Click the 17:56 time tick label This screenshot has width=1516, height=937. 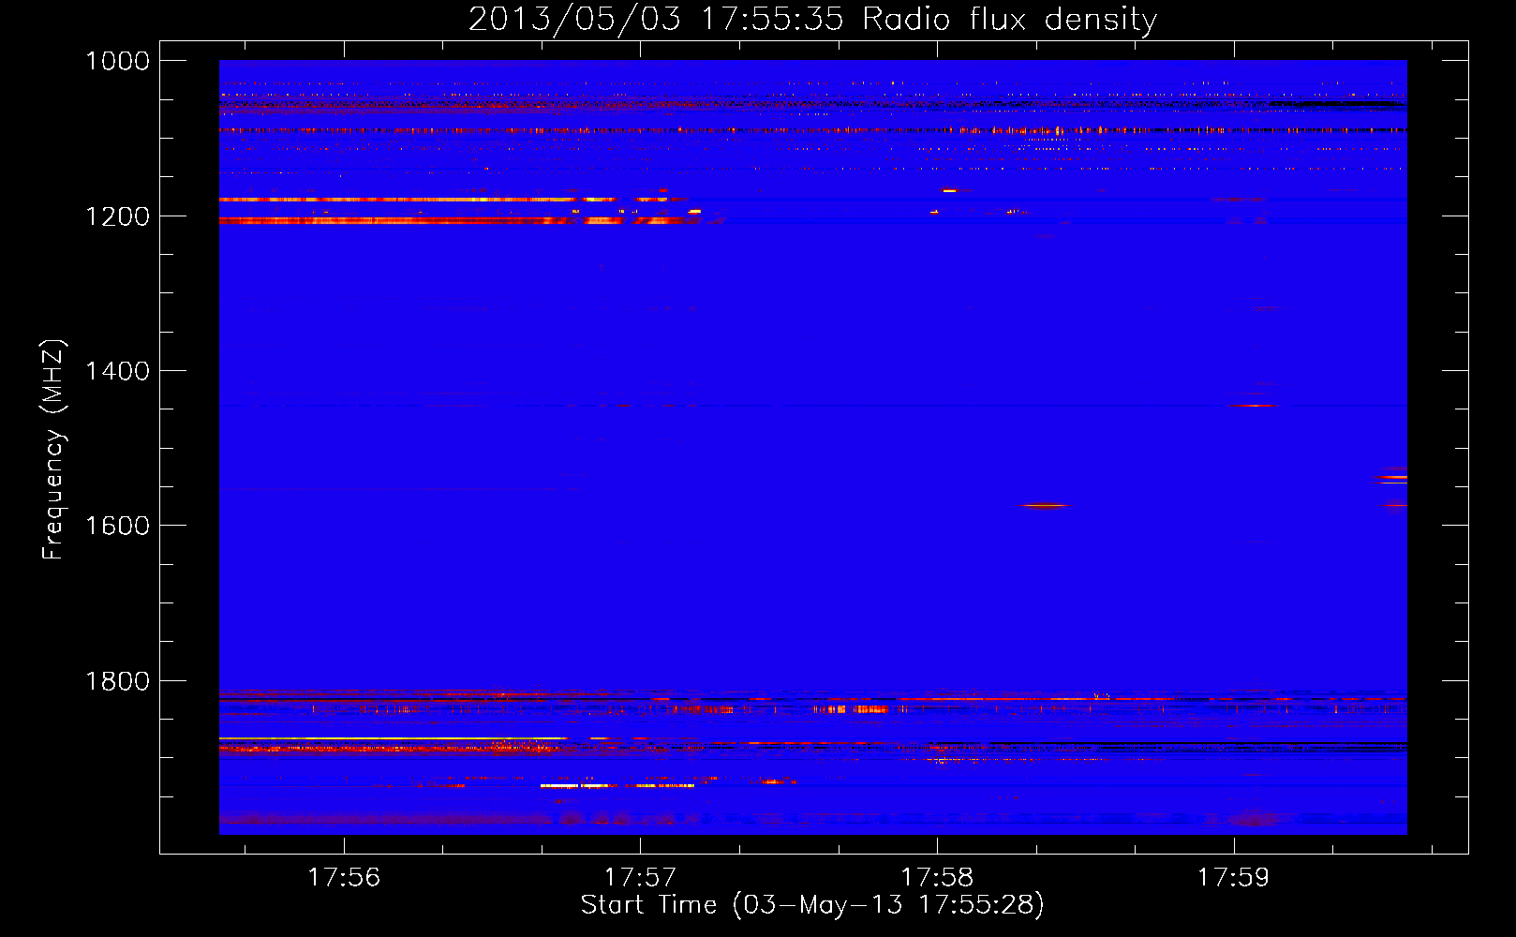click(x=344, y=878)
